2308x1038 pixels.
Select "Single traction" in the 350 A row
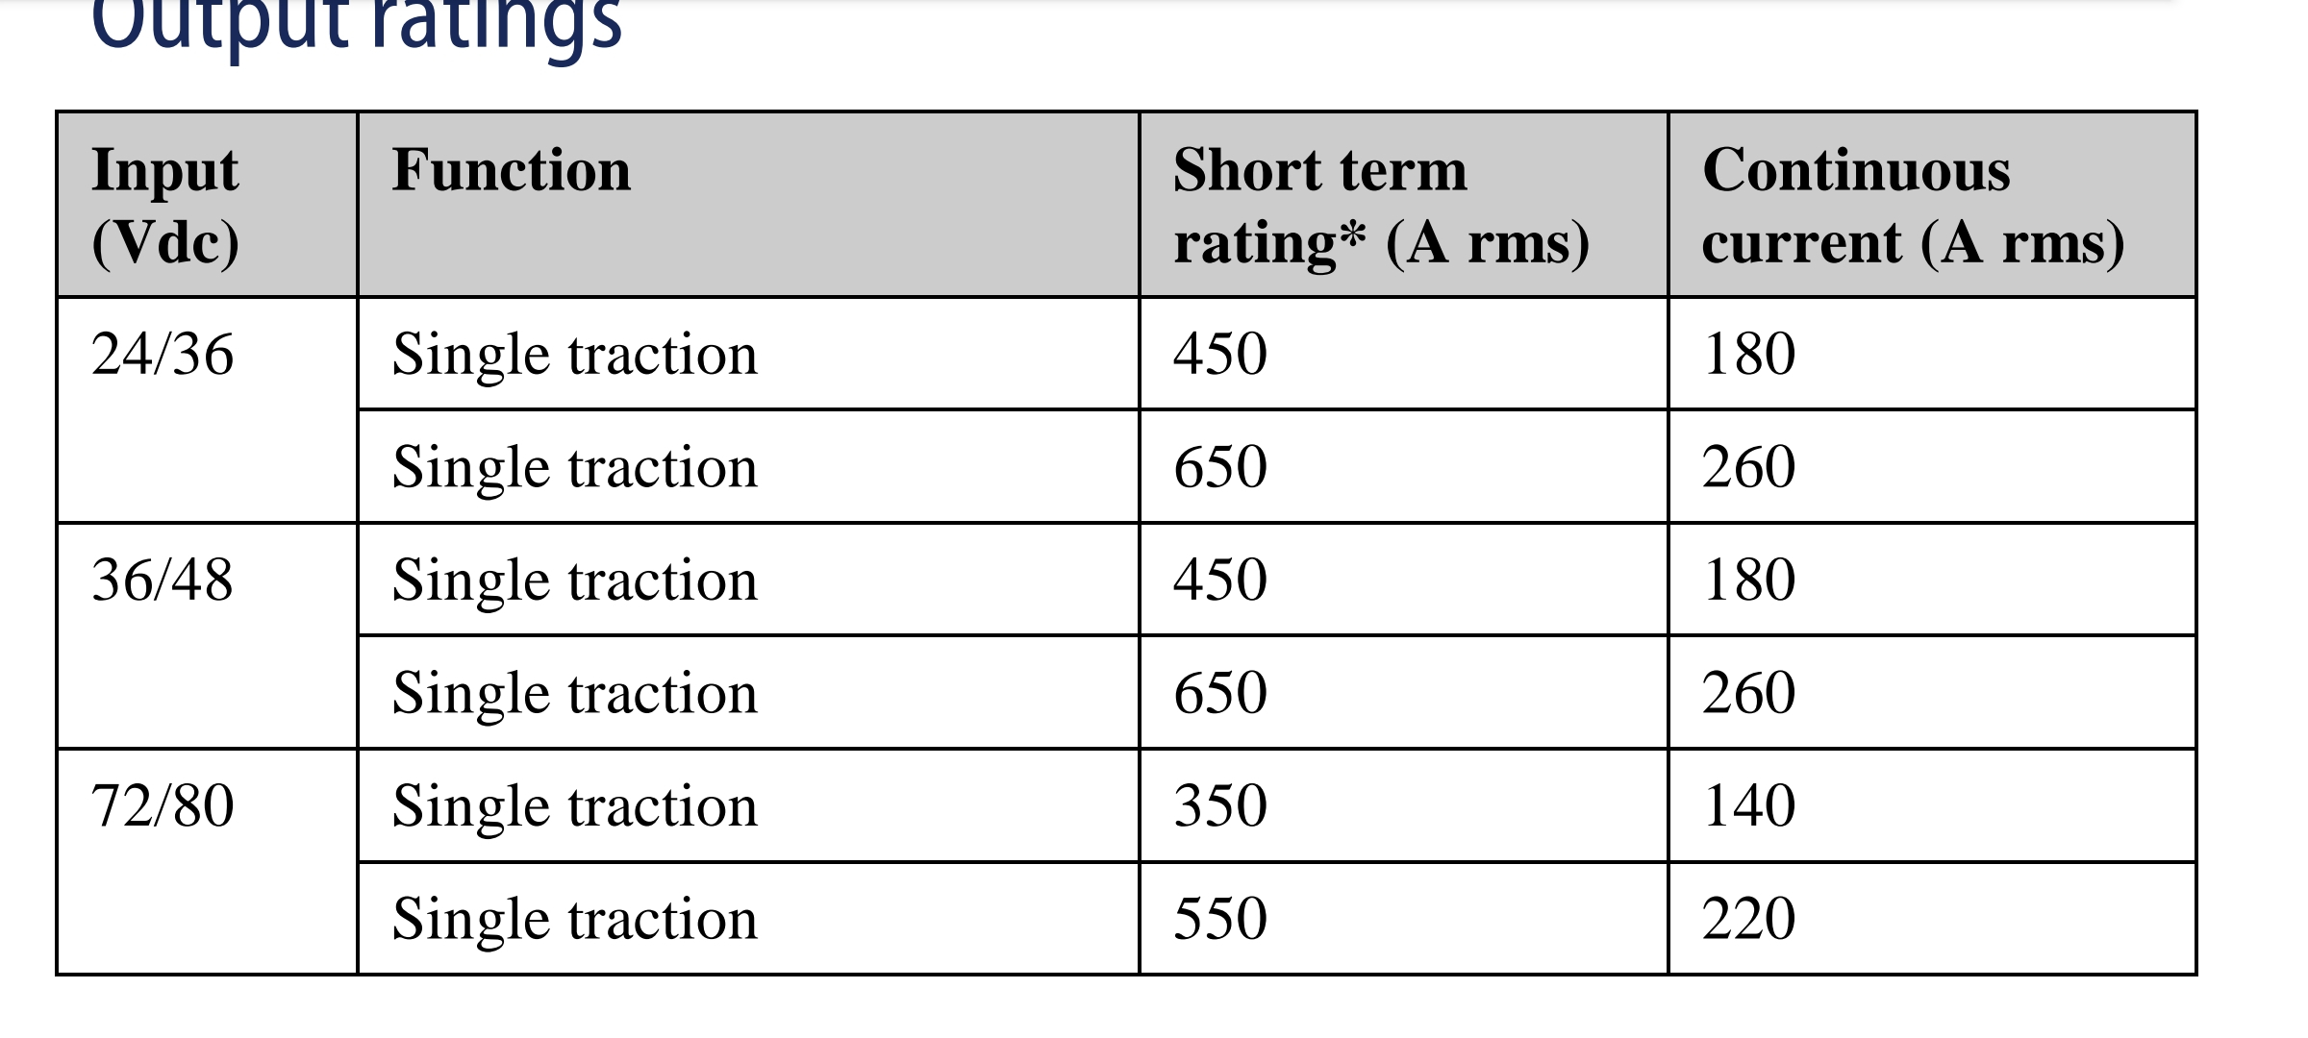(575, 805)
